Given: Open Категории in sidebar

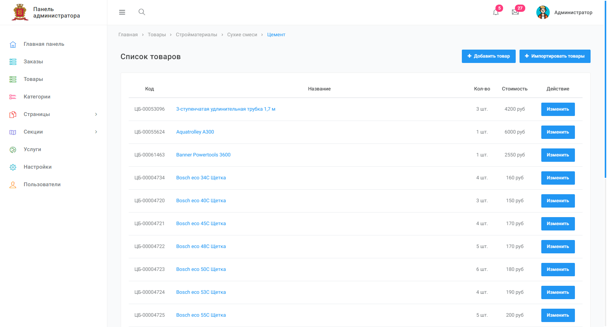Looking at the screenshot, I should [x=37, y=97].
